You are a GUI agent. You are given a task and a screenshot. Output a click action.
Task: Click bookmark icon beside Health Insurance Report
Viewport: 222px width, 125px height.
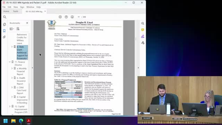(15, 78)
